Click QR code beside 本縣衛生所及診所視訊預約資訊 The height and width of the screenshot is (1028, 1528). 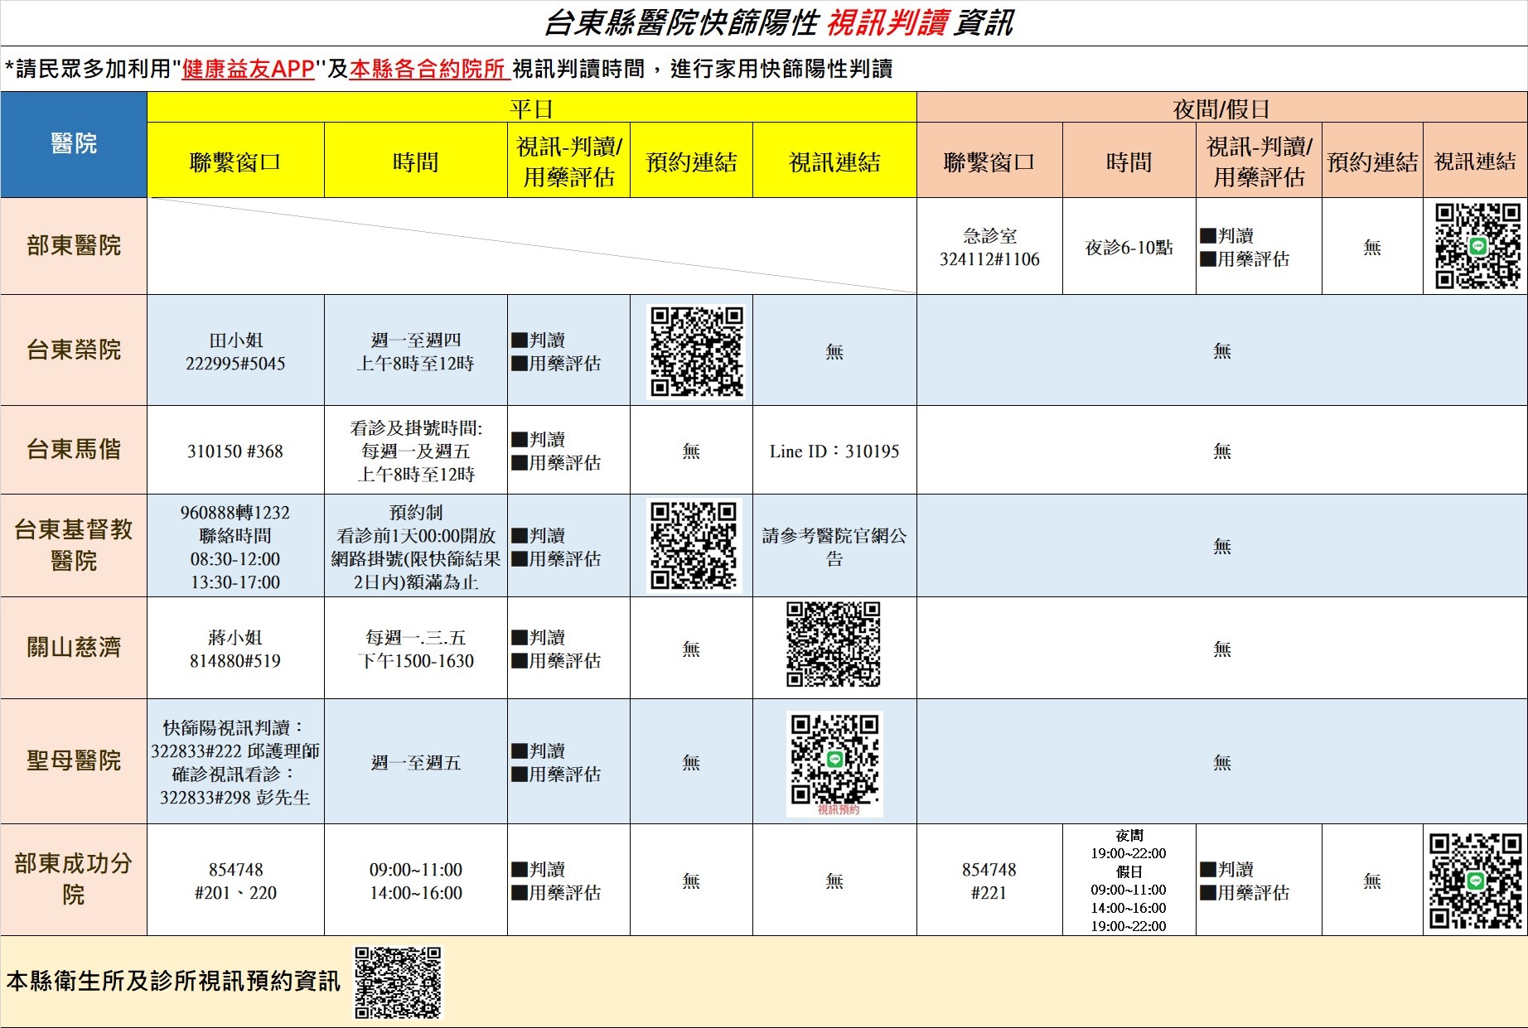click(399, 982)
